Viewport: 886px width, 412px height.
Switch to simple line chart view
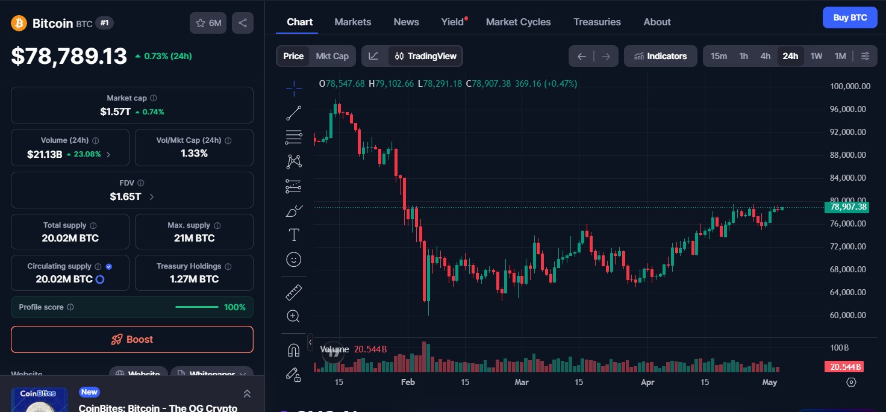tap(374, 56)
